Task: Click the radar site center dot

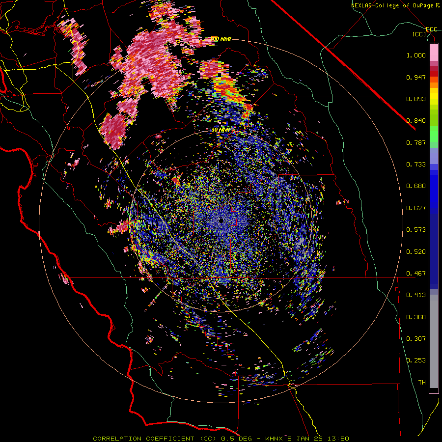Action: tap(221, 221)
